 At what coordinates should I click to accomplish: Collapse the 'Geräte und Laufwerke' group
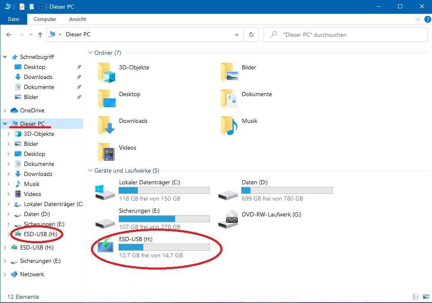(x=90, y=171)
